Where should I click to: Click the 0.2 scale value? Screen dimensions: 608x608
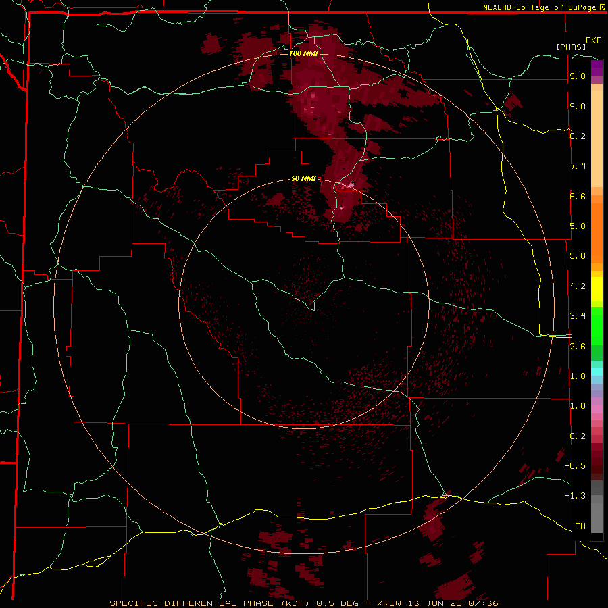(x=578, y=436)
